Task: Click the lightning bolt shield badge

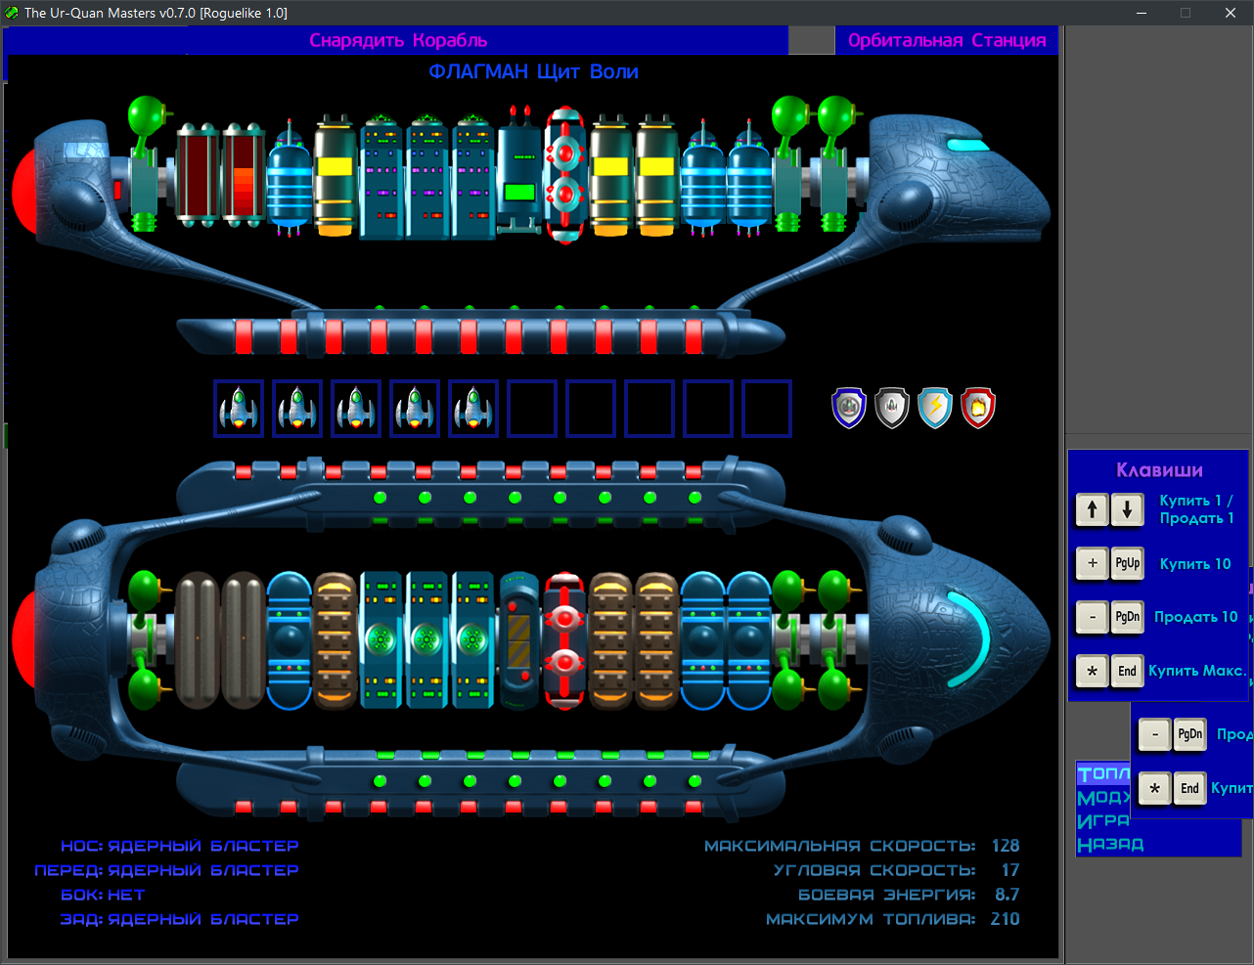Action: pos(935,408)
